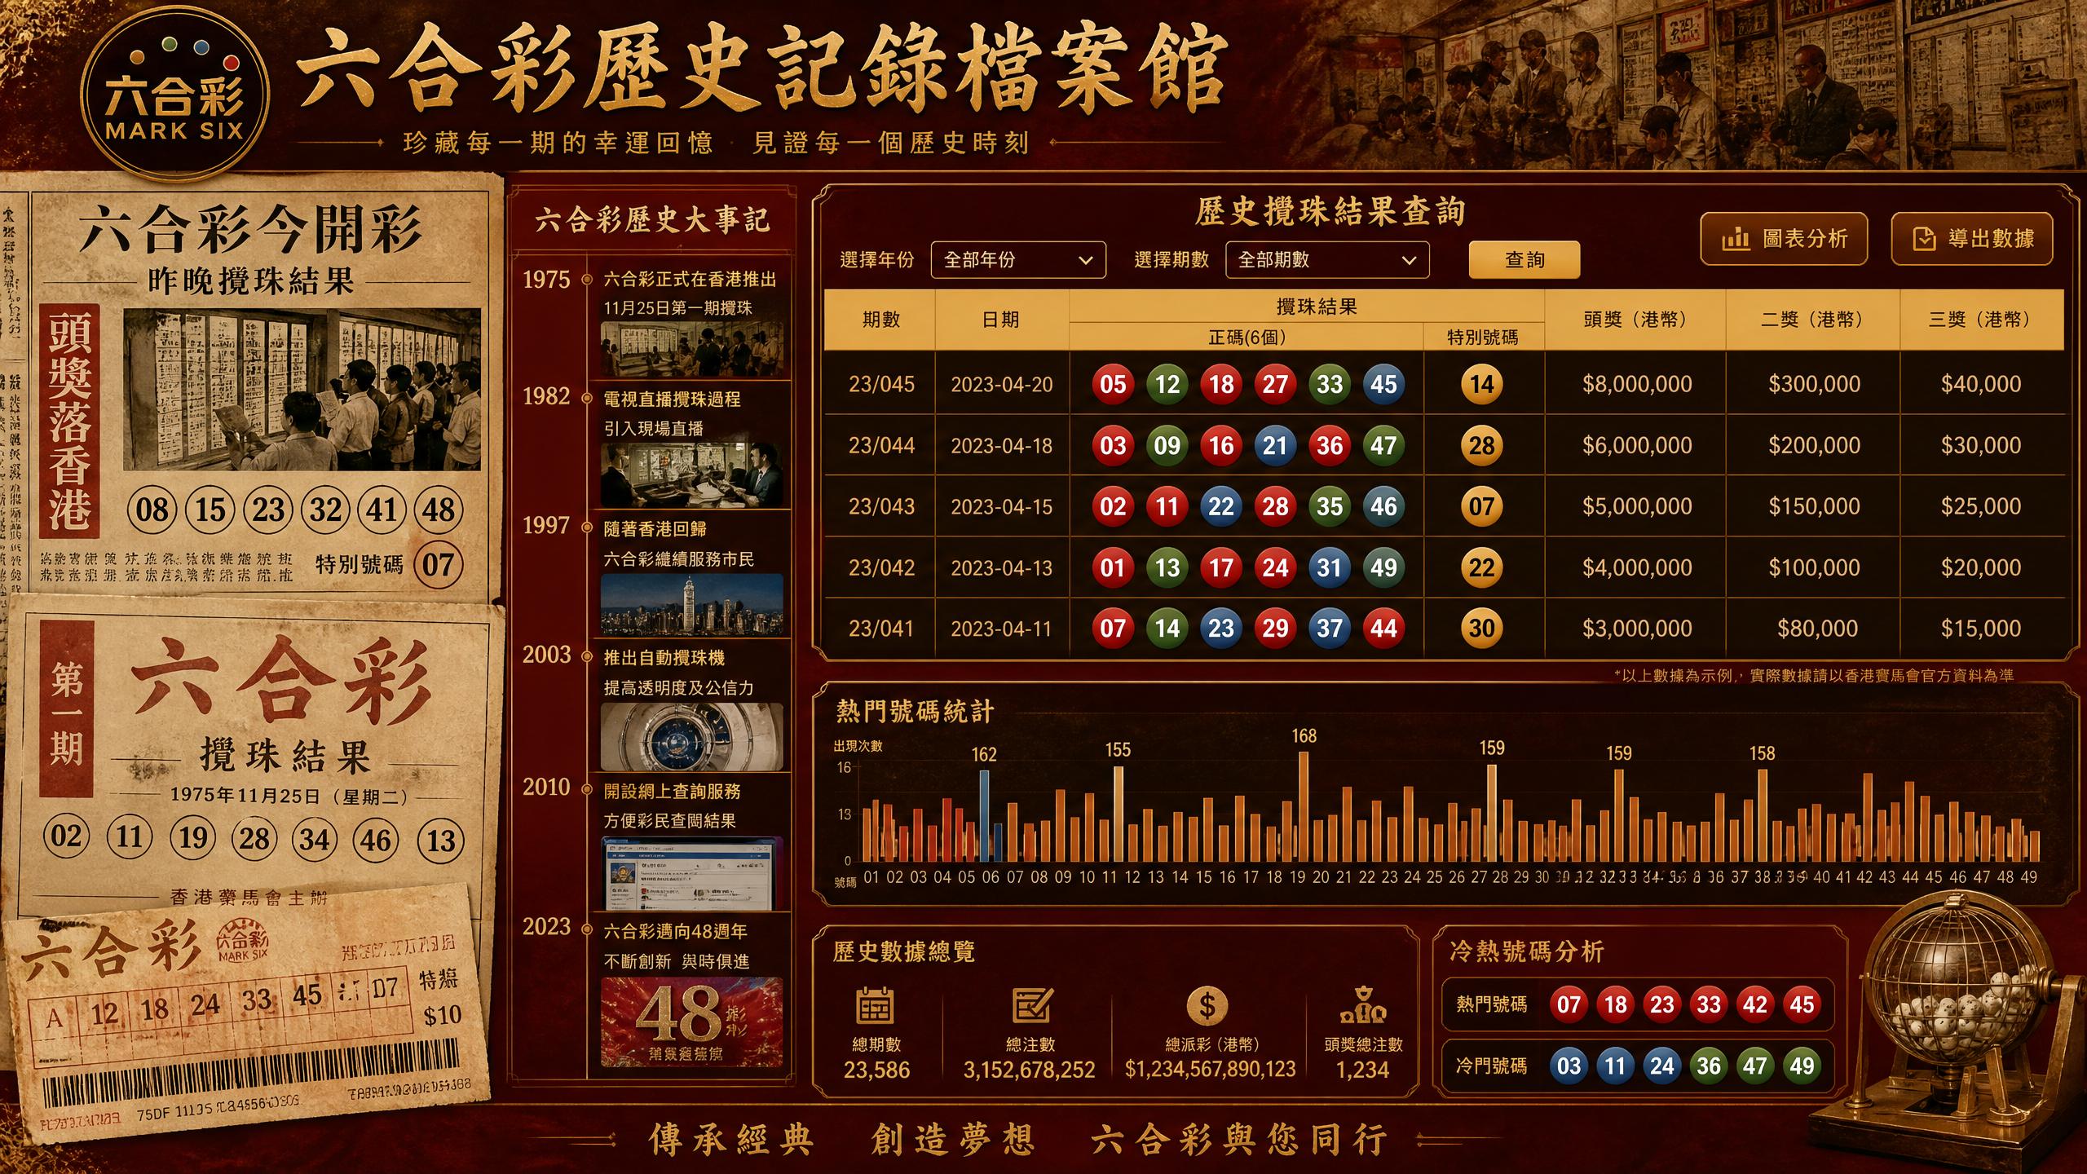Click the $15,000 third prize amount
Image resolution: width=2087 pixels, height=1174 pixels.
click(1981, 629)
